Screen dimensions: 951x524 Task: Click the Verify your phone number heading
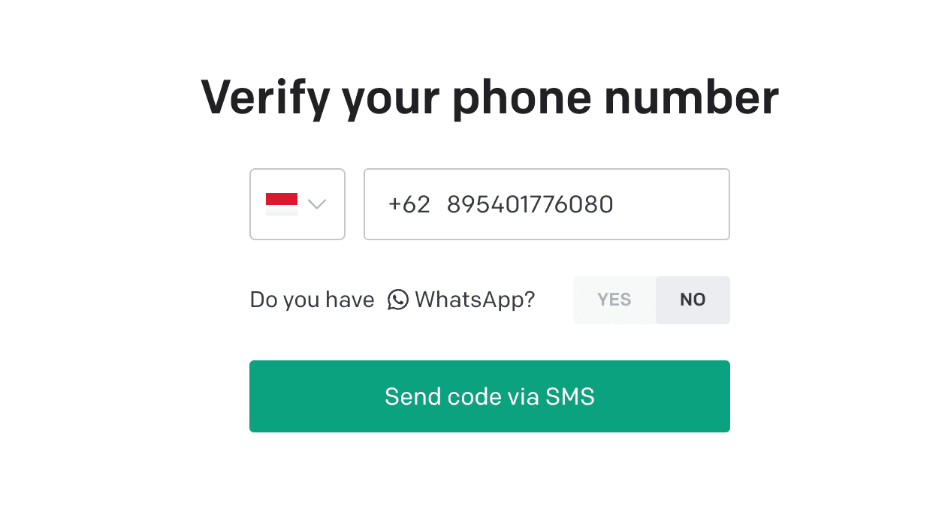(x=490, y=98)
